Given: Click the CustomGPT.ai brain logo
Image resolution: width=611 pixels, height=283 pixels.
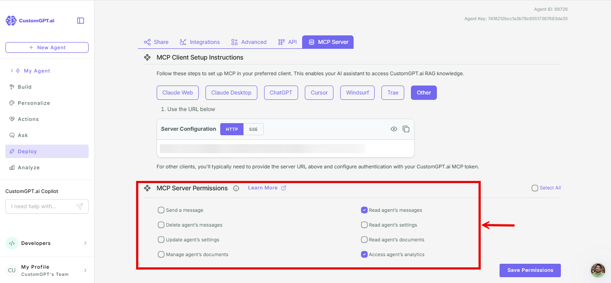Looking at the screenshot, I should 11,21.
